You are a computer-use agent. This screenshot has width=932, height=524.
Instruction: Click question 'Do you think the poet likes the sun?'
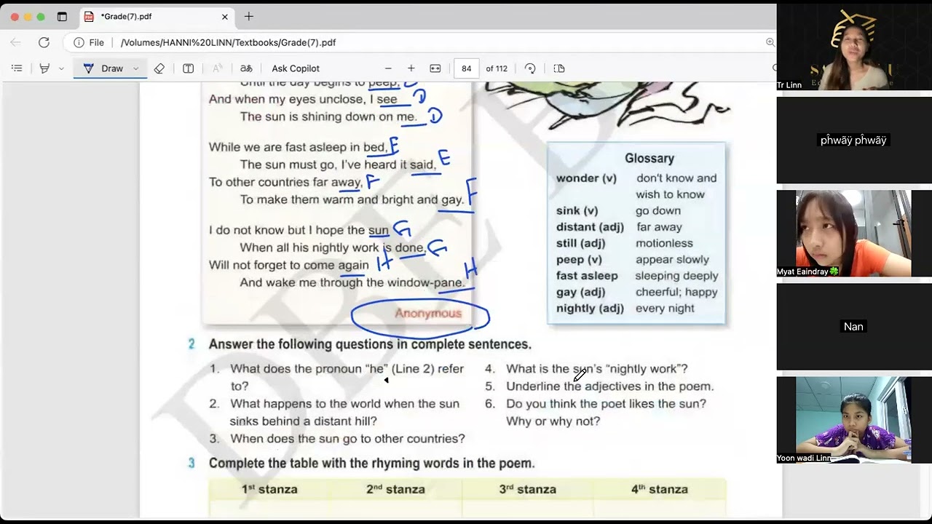click(606, 404)
